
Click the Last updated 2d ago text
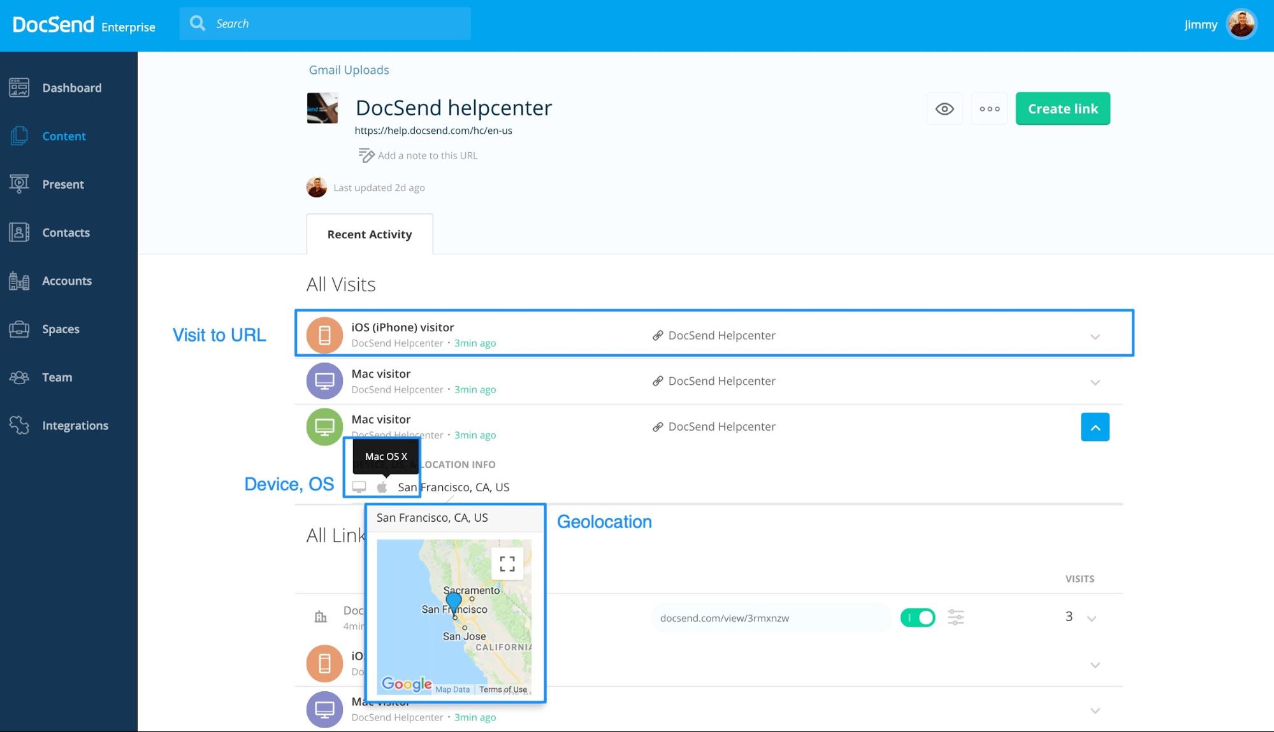coord(379,188)
